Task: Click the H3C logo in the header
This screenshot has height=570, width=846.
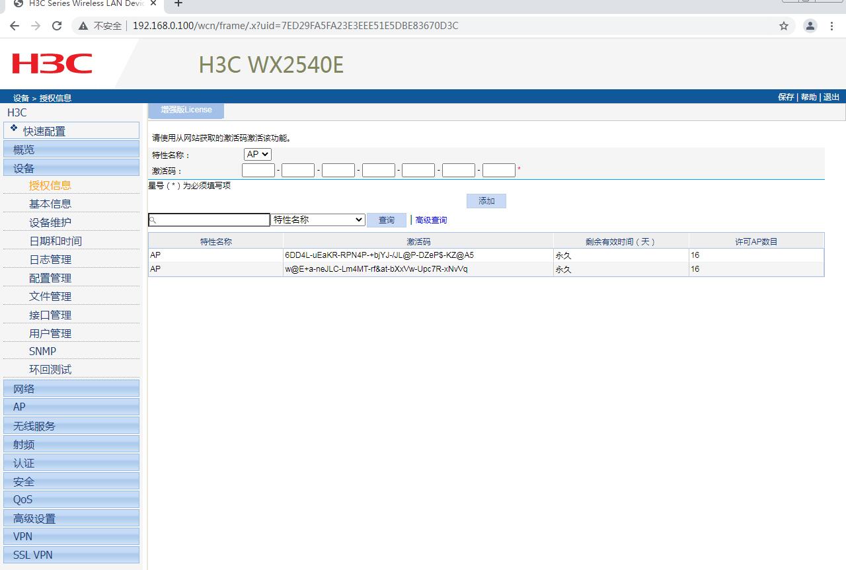Action: click(x=52, y=64)
